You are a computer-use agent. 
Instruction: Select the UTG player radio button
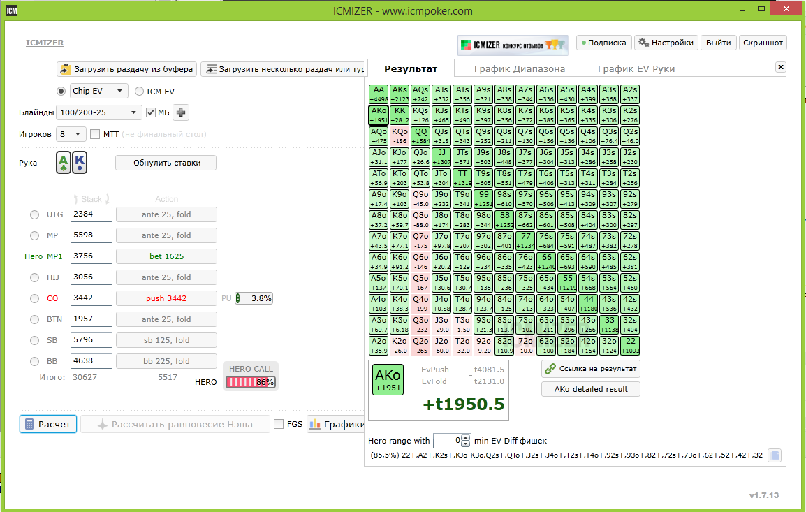click(34, 215)
